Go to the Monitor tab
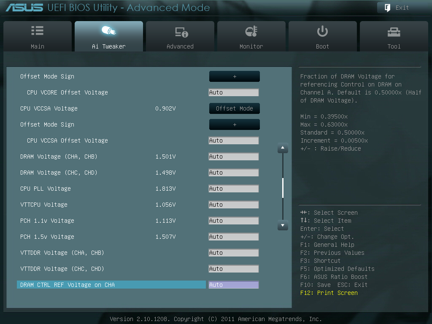The height and width of the screenshot is (324, 432). (251, 36)
